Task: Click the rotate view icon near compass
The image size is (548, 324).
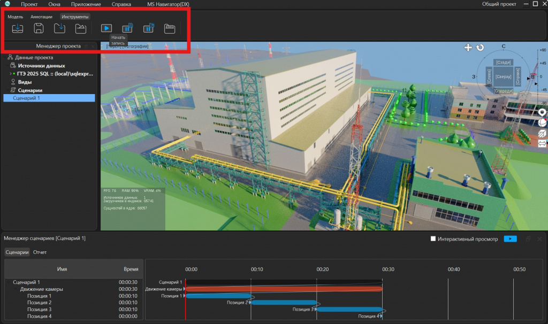Action: (x=480, y=48)
